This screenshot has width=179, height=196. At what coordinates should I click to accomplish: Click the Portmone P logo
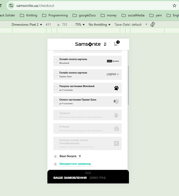click(x=117, y=143)
